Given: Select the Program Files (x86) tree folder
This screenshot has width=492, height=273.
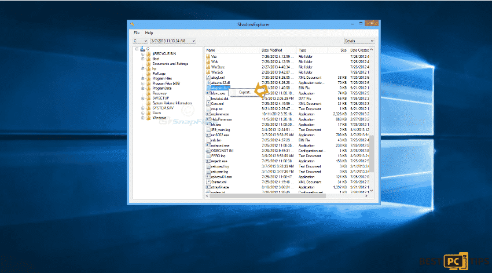Looking at the screenshot, I should pyautogui.click(x=166, y=83).
